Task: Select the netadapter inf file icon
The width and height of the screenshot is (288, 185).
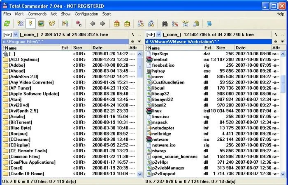Action: [149, 128]
